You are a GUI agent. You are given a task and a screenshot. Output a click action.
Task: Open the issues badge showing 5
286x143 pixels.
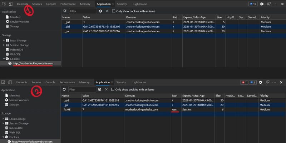pyautogui.click(x=252, y=83)
